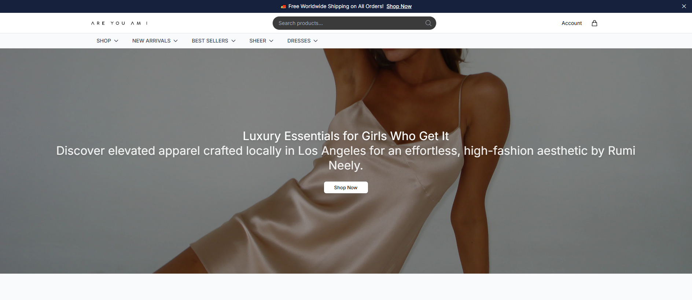
Task: Expand the SHEER dropdown menu
Action: click(261, 41)
